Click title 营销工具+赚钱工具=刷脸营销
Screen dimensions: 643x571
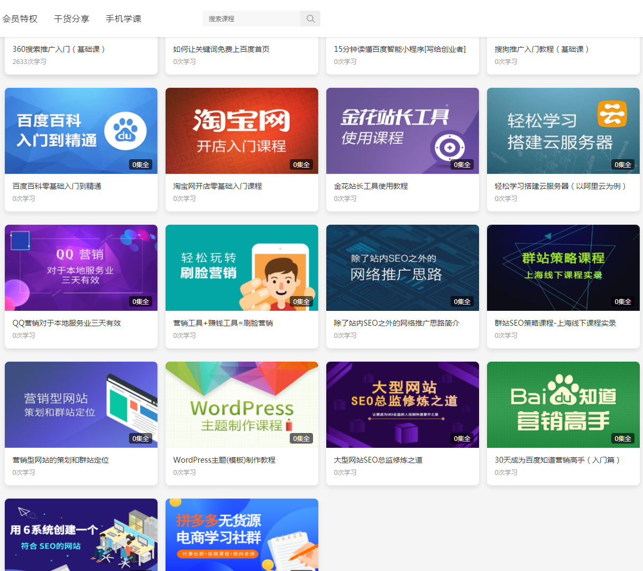pyautogui.click(x=223, y=323)
